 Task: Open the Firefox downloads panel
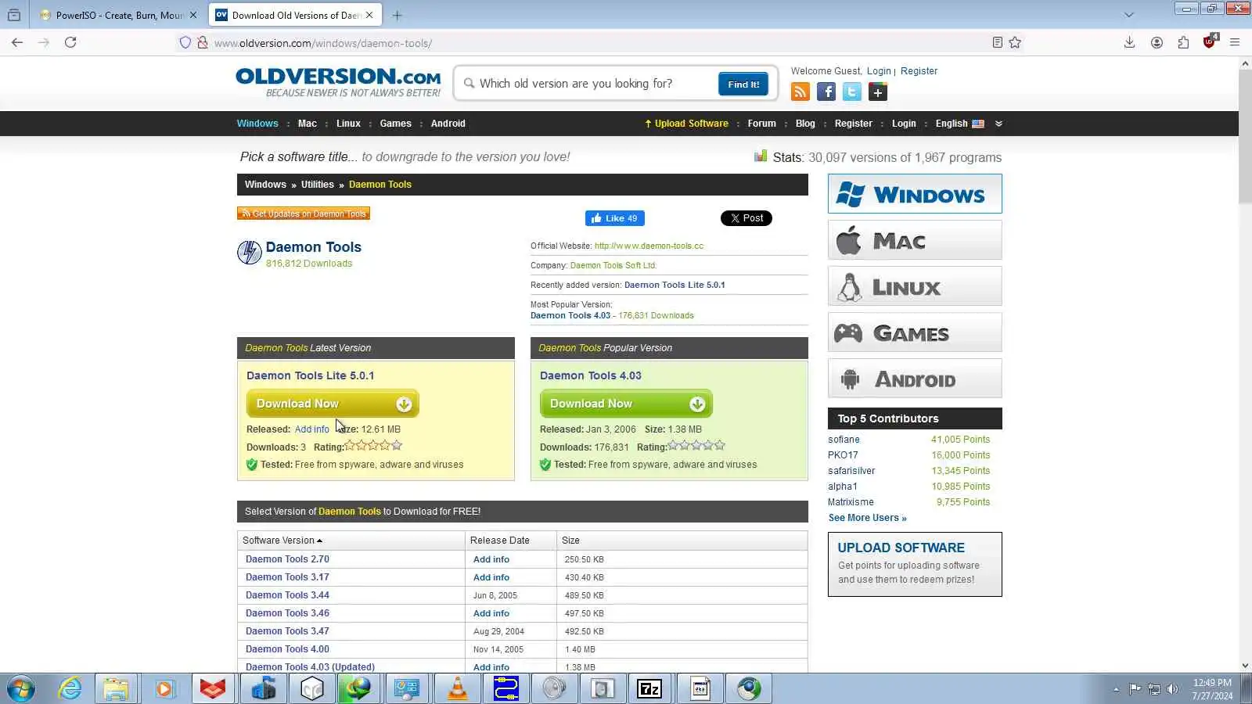1129,42
